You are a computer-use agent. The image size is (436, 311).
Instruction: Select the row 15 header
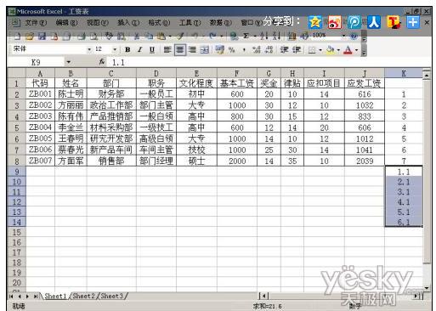click(x=17, y=232)
